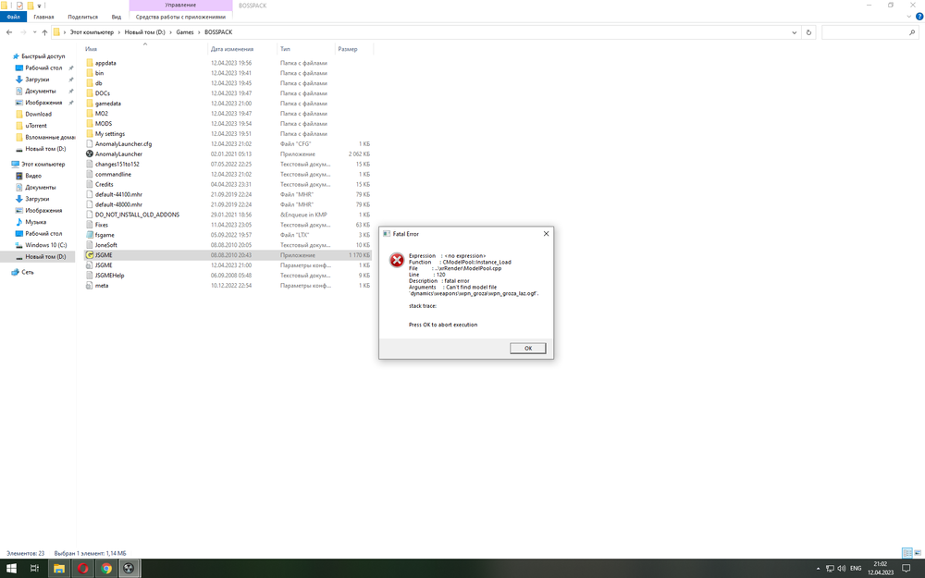Navigate back in Explorer
The height and width of the screenshot is (578, 925).
click(x=9, y=32)
